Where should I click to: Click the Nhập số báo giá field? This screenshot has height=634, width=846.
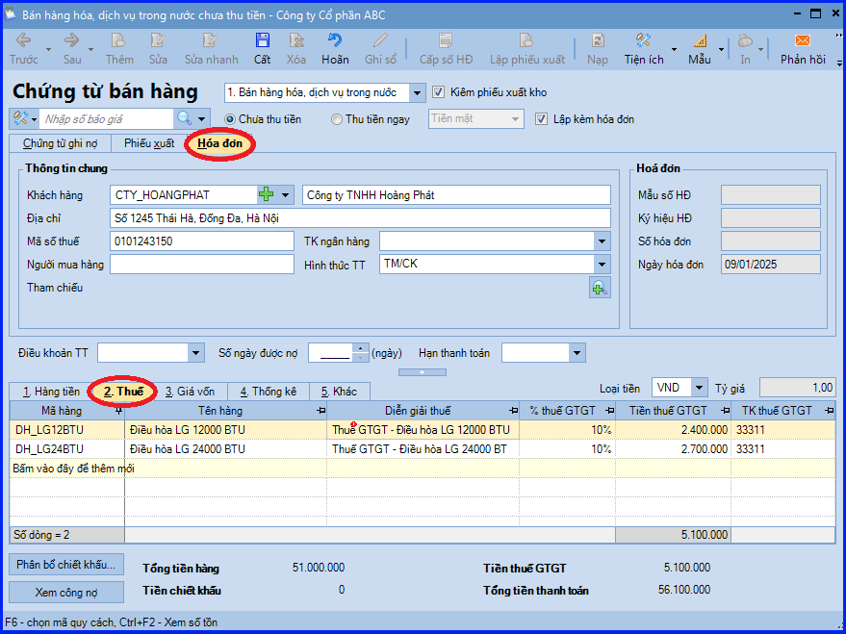tap(106, 119)
